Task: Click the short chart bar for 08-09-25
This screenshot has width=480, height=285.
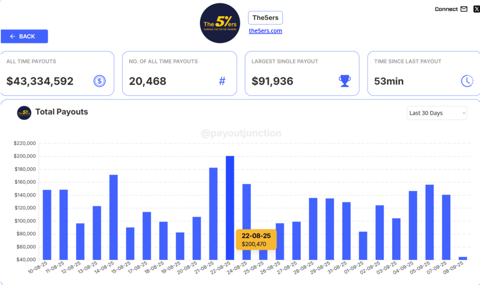Action: click(x=463, y=258)
